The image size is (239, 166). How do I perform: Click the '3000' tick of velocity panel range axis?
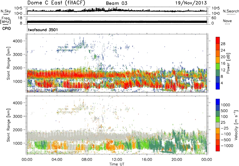[x=18, y=116]
